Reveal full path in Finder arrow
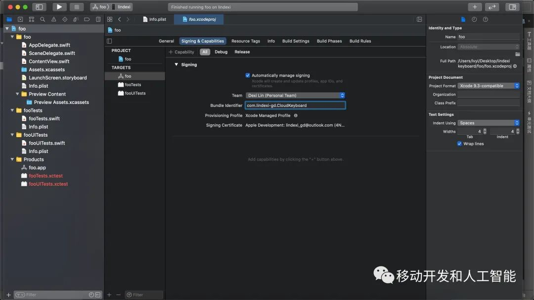Screen dimensions: 534x300 click(515, 66)
